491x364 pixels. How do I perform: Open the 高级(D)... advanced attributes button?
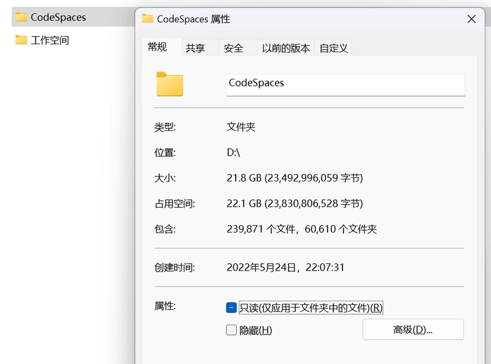(413, 330)
